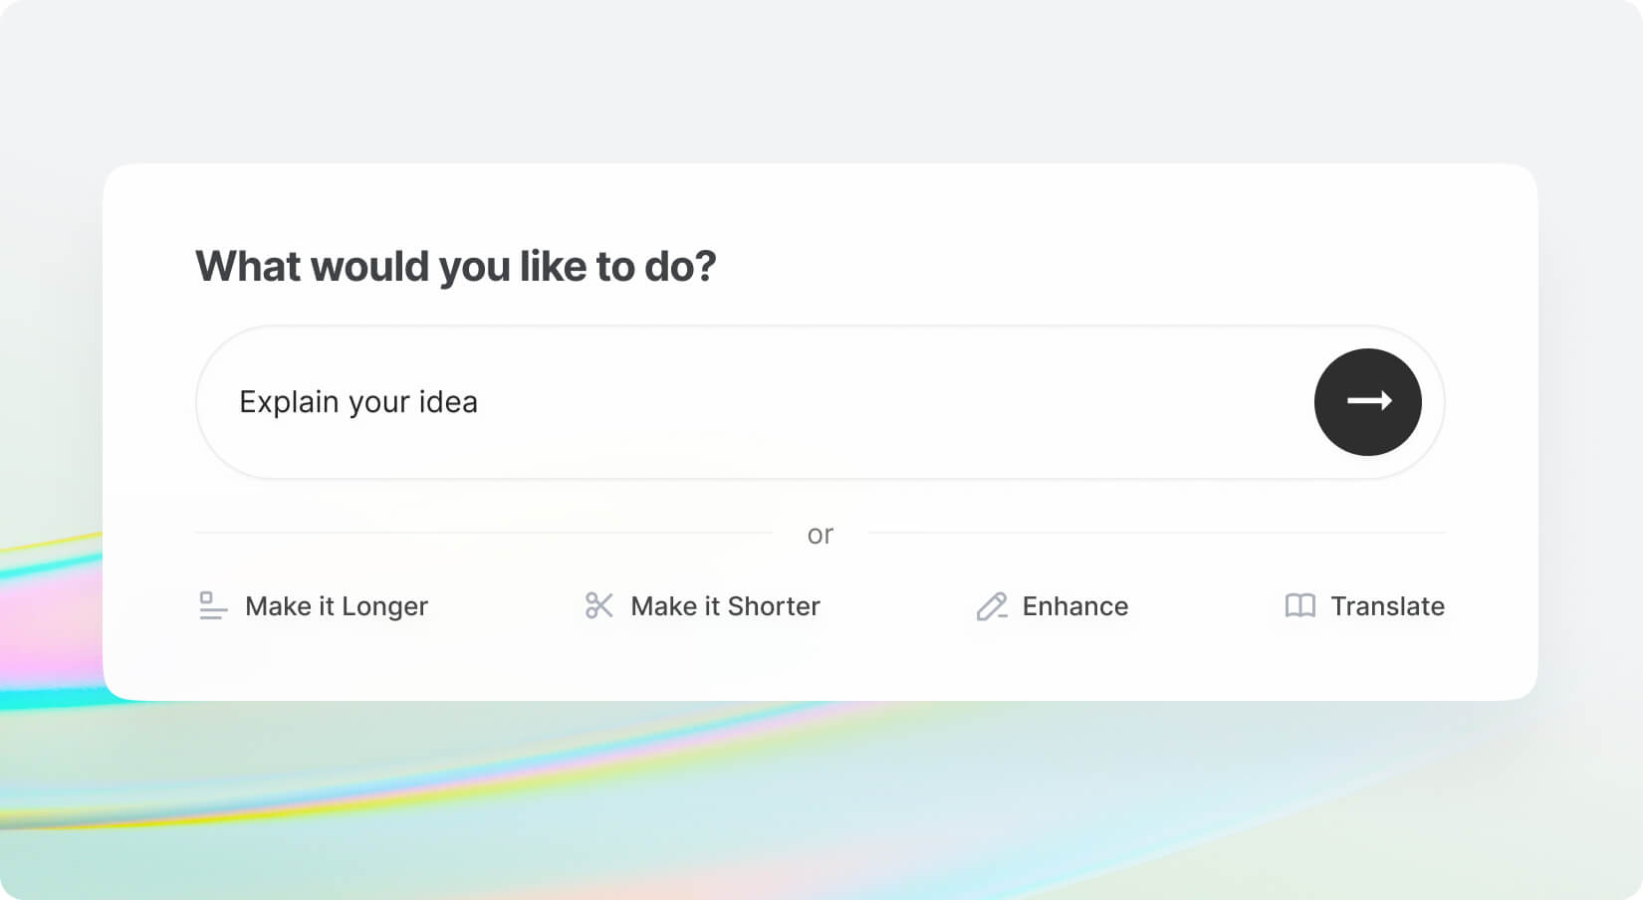Click the Explain your idea placeholder text

(358, 402)
